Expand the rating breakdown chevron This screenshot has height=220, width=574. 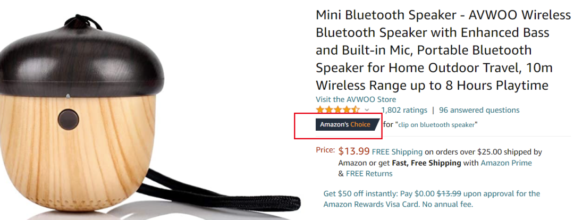(367, 110)
